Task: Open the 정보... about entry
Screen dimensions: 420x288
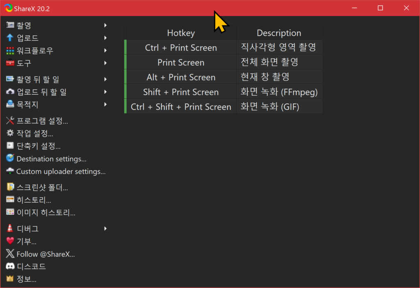Action: [56, 279]
